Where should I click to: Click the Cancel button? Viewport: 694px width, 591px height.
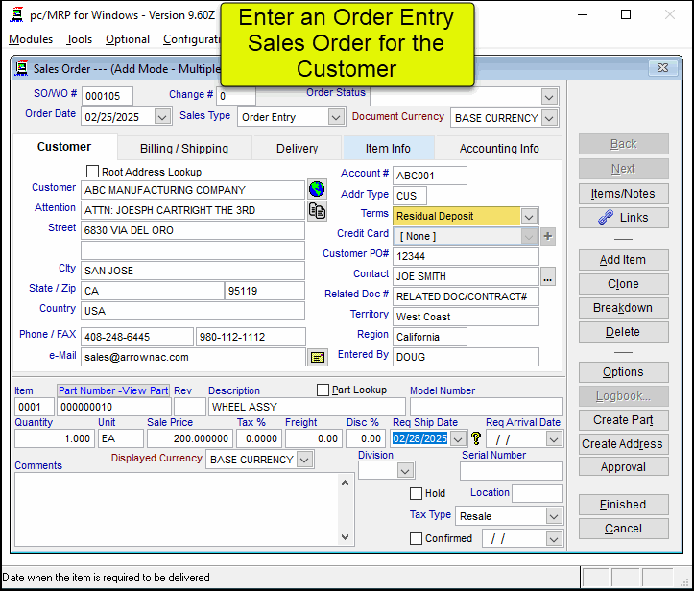point(623,529)
